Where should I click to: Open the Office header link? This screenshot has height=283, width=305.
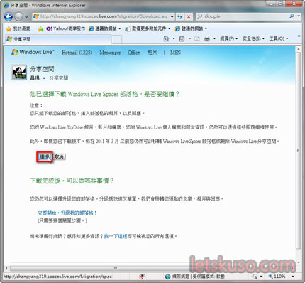coord(134,53)
